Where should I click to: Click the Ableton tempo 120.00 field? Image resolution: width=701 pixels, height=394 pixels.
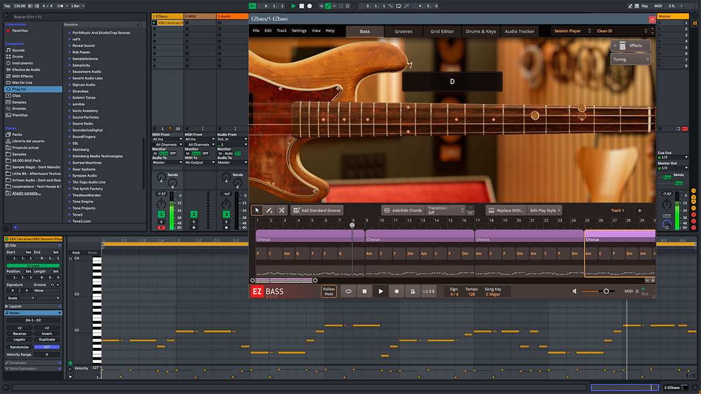coord(19,6)
